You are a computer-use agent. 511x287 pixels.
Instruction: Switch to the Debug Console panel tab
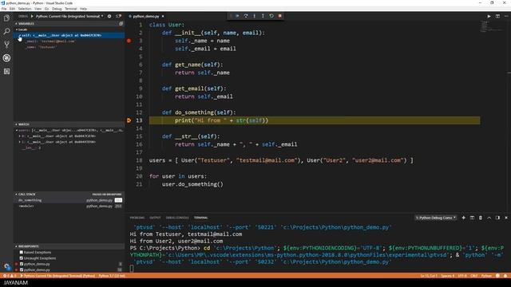click(177, 218)
